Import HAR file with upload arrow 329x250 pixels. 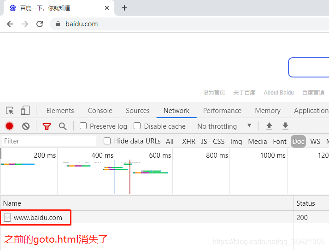[269, 126]
